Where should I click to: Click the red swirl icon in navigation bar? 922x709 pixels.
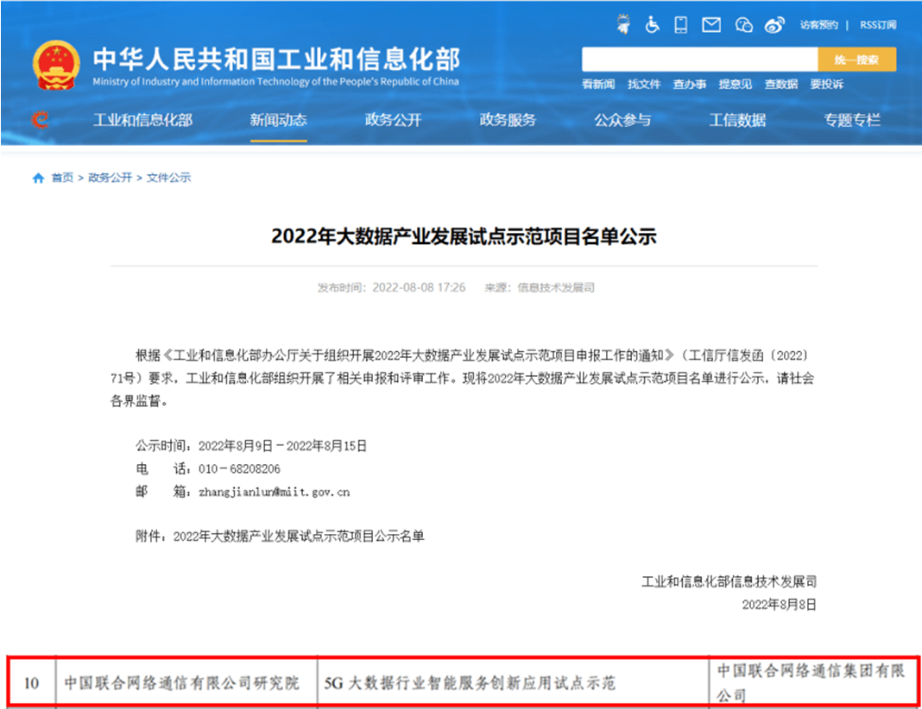[40, 120]
